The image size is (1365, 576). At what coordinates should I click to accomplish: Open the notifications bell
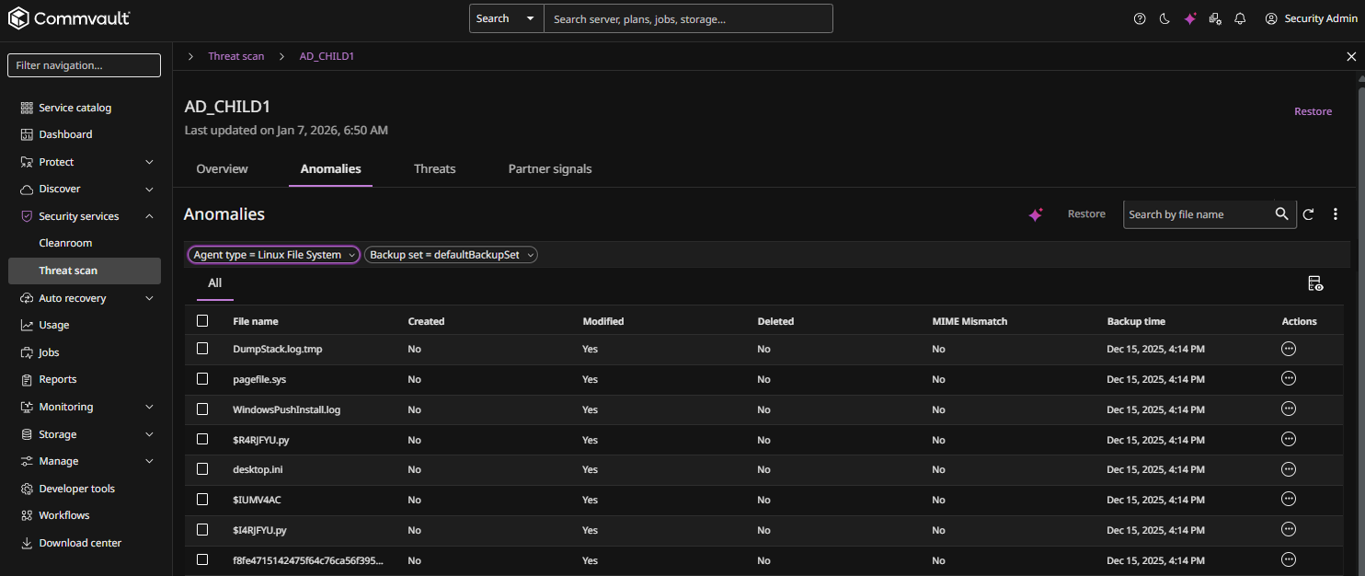coord(1240,18)
